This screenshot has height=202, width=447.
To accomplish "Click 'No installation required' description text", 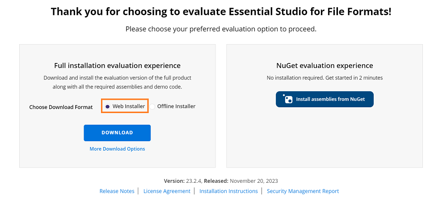I will (x=325, y=78).
